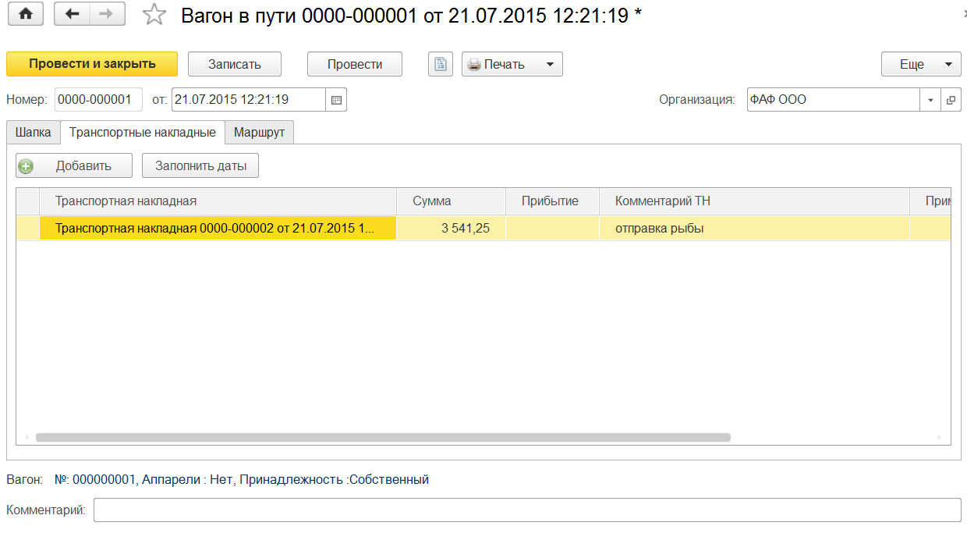
Task: Open the date picker calendar icon
Action: pos(336,100)
